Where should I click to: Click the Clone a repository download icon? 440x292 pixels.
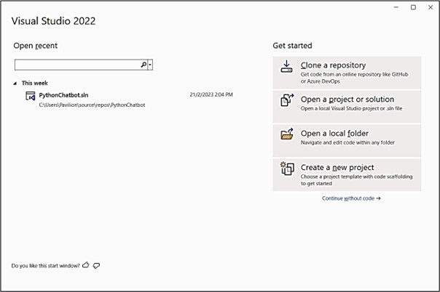point(286,67)
